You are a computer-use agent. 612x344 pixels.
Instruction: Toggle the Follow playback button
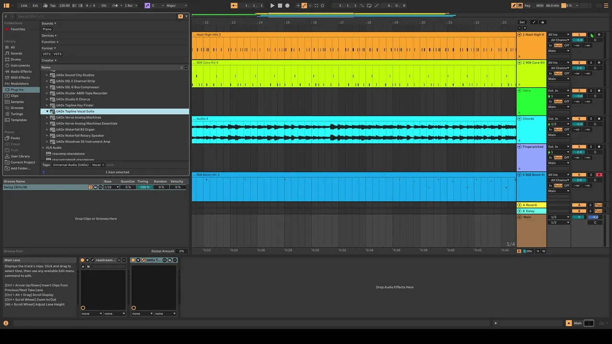234,6
